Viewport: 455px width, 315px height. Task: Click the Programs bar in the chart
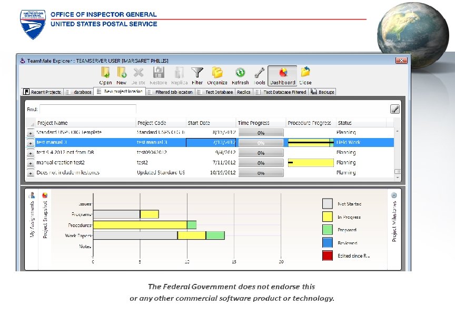(126, 214)
